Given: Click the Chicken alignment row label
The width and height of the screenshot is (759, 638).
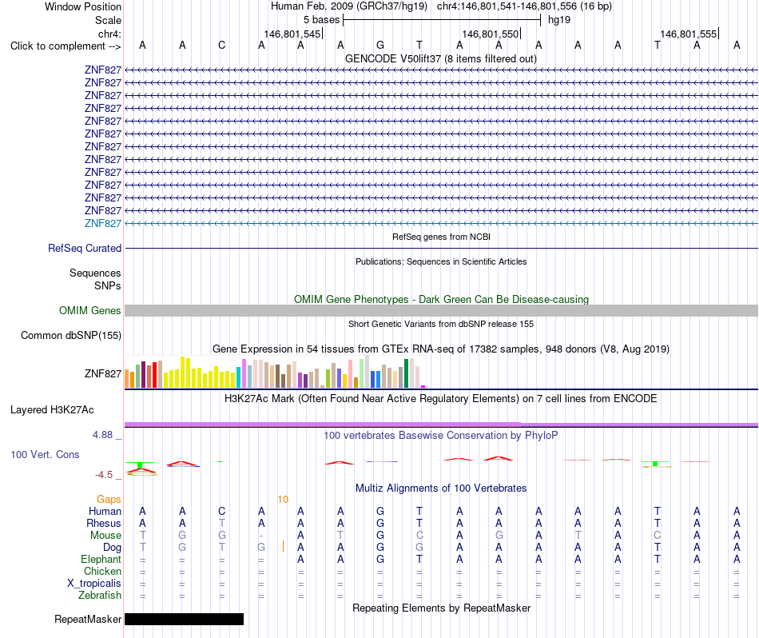Looking at the screenshot, I should click(102, 571).
